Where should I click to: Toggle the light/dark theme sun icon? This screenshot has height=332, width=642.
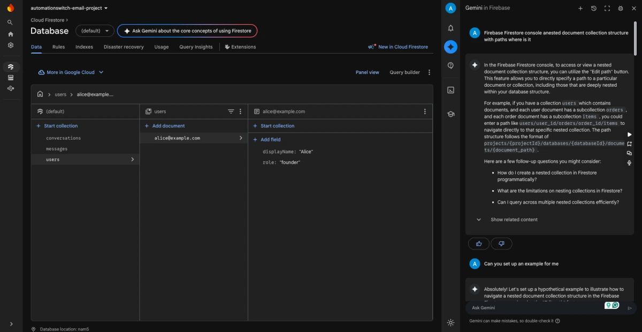pos(450,322)
